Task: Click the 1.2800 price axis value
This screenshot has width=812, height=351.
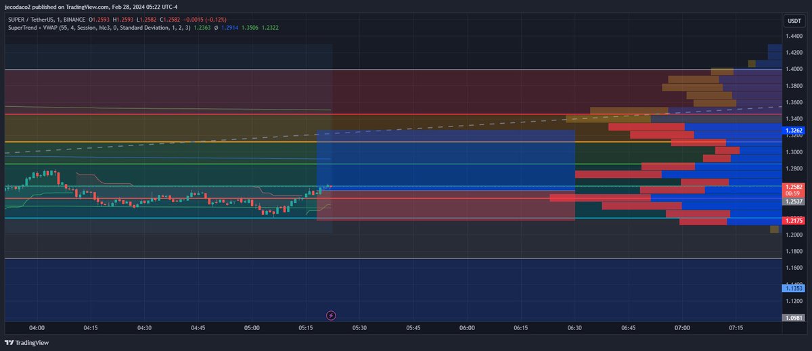Action: tap(793, 168)
